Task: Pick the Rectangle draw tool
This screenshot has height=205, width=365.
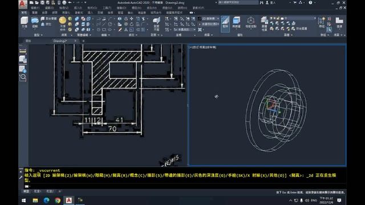Action: coord(104,30)
